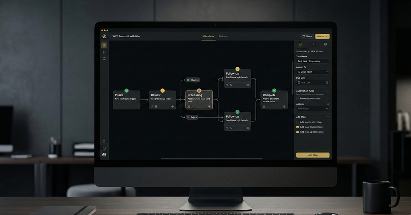This screenshot has width=411, height=215.
Task: Select the highlighted workflow canvas icon in sidebar
Action: pos(104,45)
